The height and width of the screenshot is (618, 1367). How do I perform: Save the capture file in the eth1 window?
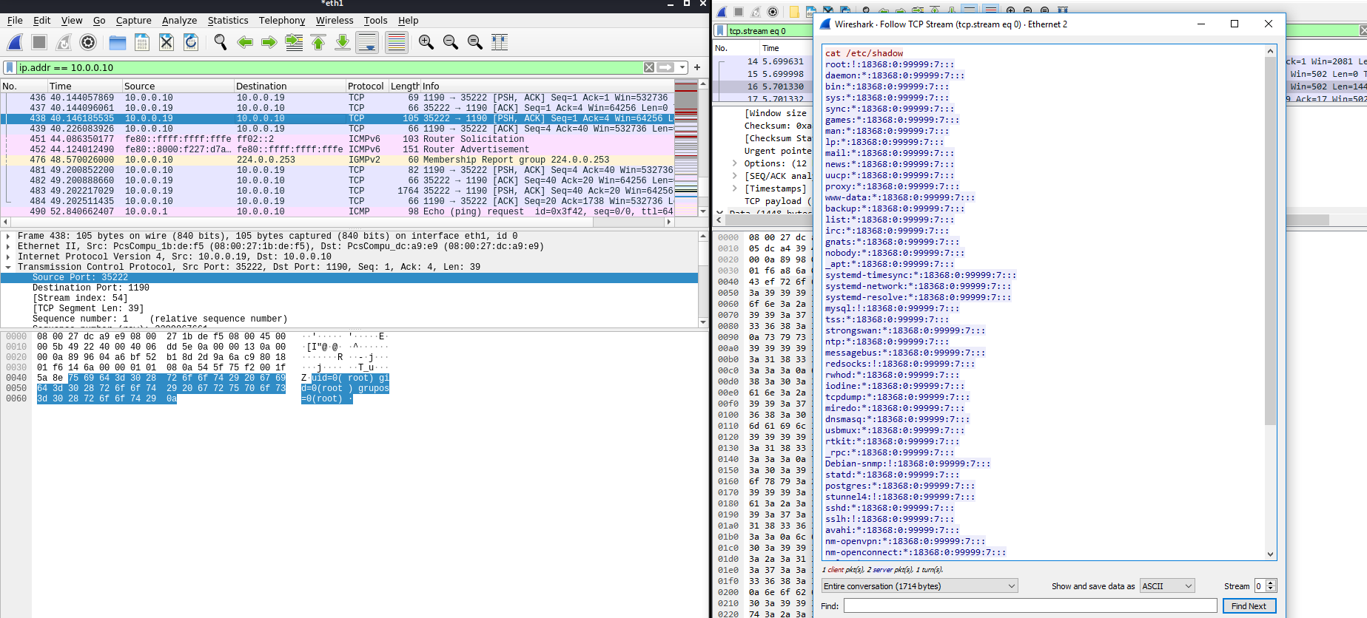tap(142, 43)
